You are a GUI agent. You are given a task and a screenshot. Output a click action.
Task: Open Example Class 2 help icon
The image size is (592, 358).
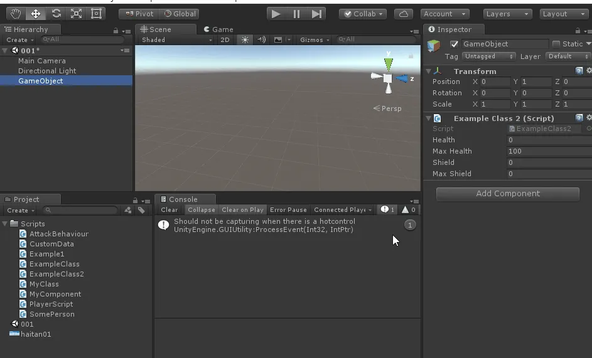(579, 118)
